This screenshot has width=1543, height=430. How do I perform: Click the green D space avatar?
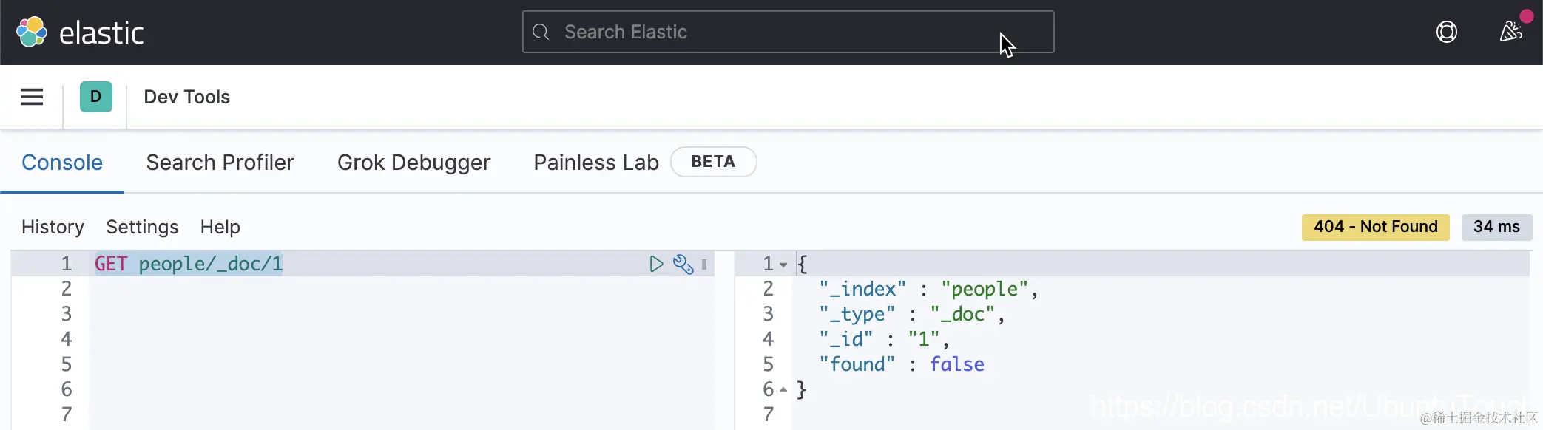(96, 97)
